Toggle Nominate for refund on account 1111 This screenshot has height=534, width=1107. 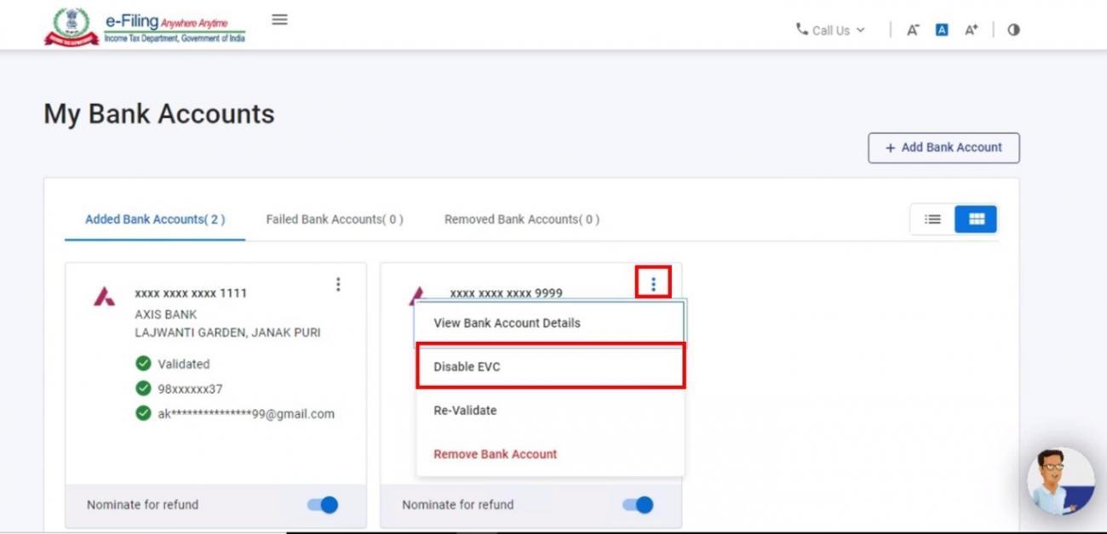tap(323, 505)
